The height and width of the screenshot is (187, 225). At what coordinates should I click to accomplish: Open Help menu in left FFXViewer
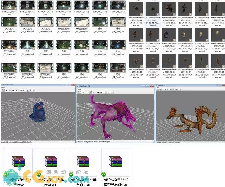tap(3, 88)
